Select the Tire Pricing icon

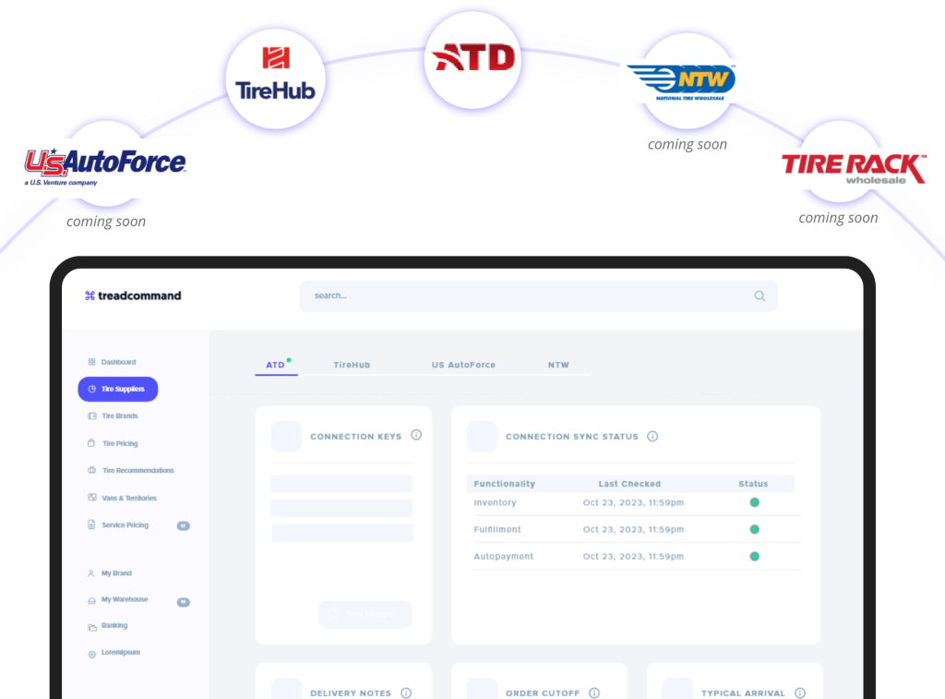pyautogui.click(x=90, y=443)
